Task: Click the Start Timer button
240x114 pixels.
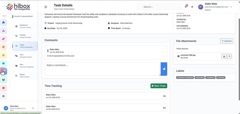Action: pyautogui.click(x=159, y=86)
